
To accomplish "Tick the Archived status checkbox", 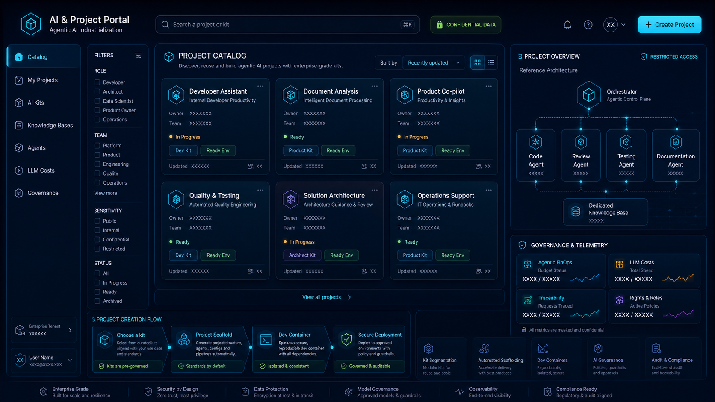I will (97, 301).
